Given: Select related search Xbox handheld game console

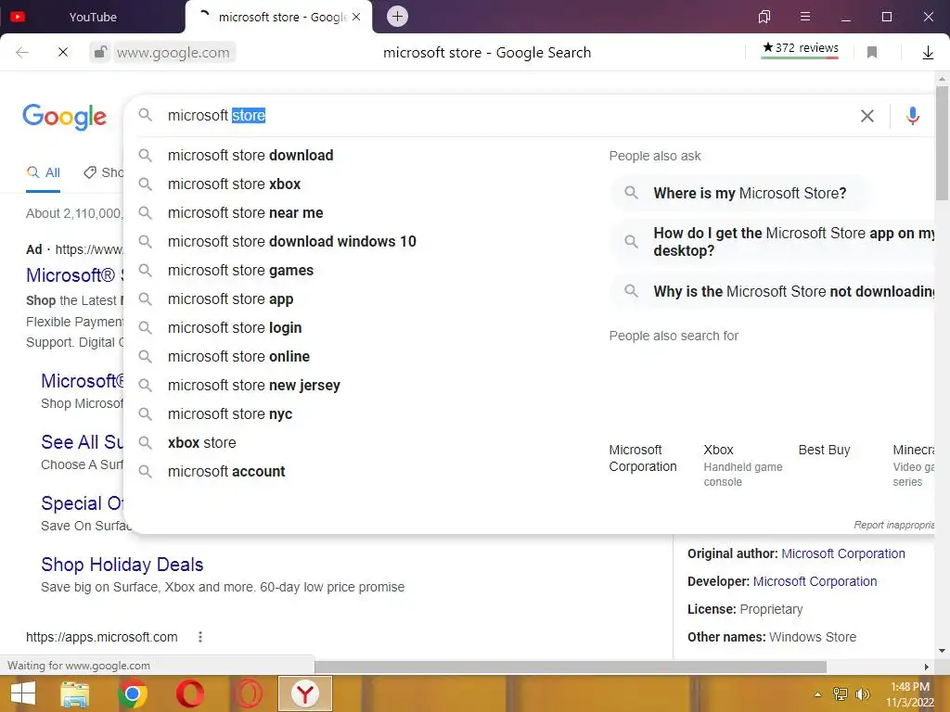Looking at the screenshot, I should pyautogui.click(x=743, y=465).
